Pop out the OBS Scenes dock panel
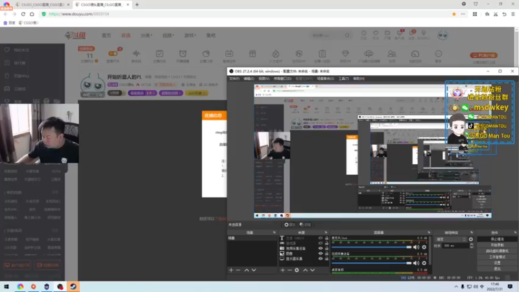The height and width of the screenshot is (292, 519). [x=274, y=232]
